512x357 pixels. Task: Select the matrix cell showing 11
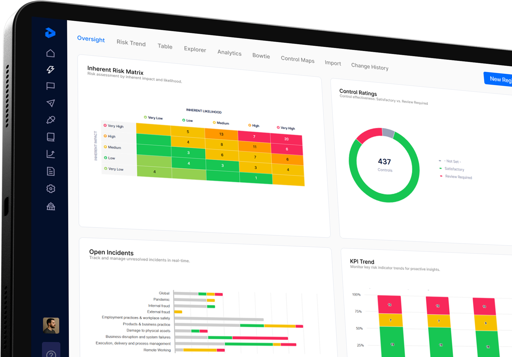tap(255, 147)
